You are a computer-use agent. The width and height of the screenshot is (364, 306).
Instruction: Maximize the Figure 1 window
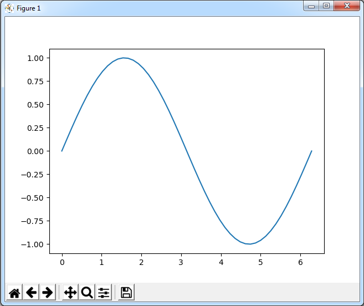(x=326, y=6)
